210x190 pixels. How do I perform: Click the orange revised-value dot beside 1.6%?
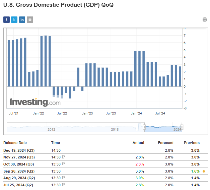click(204, 171)
